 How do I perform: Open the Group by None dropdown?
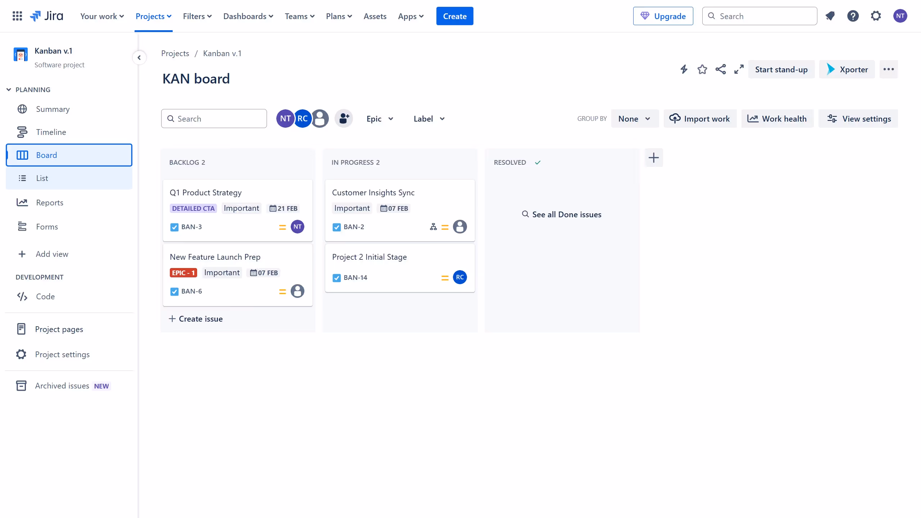click(634, 118)
